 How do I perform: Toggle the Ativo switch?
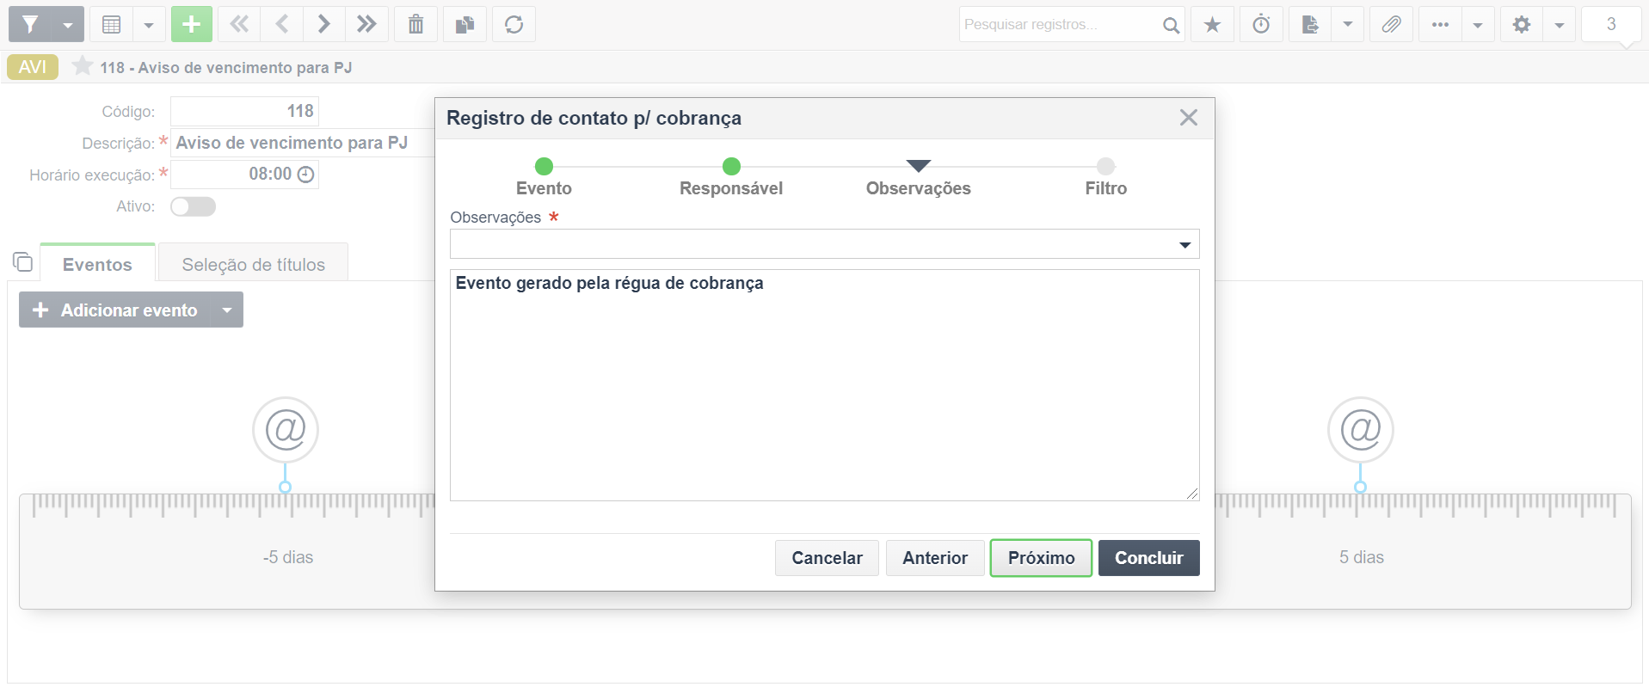click(x=193, y=206)
